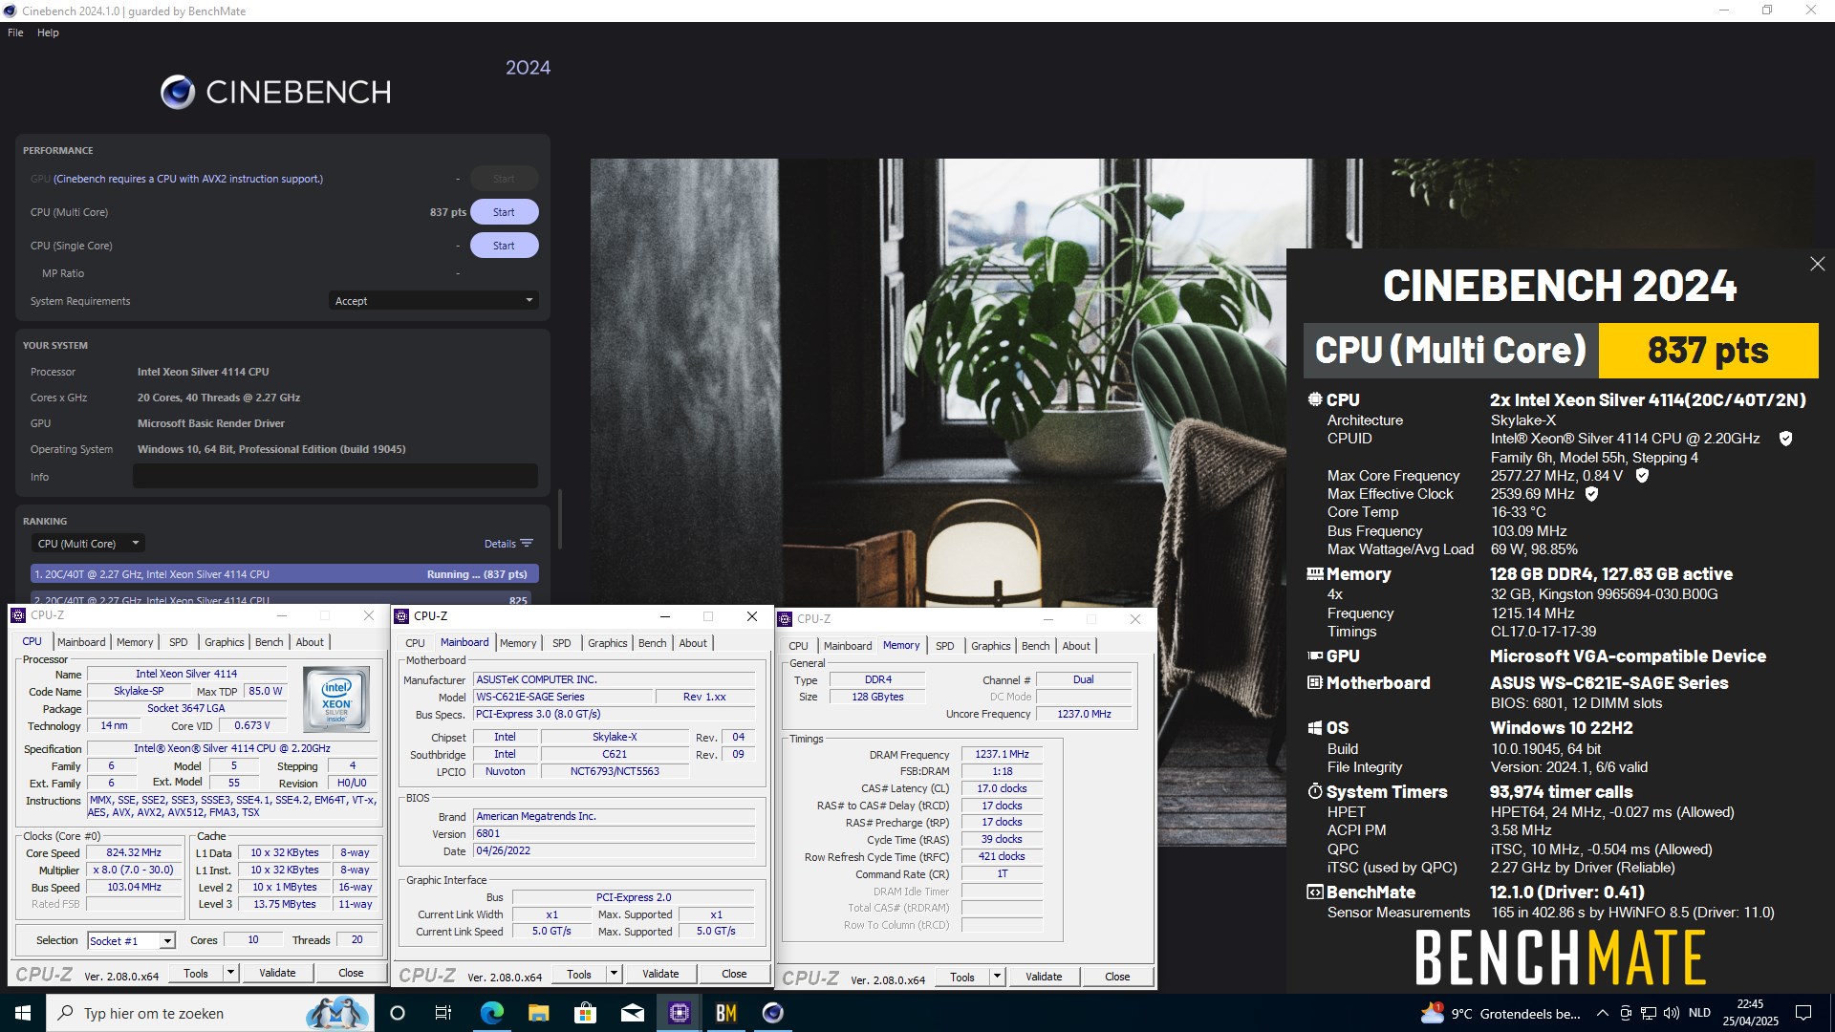Open Tools dropdown arrow in the CPU-Z Mainboard window

614,975
